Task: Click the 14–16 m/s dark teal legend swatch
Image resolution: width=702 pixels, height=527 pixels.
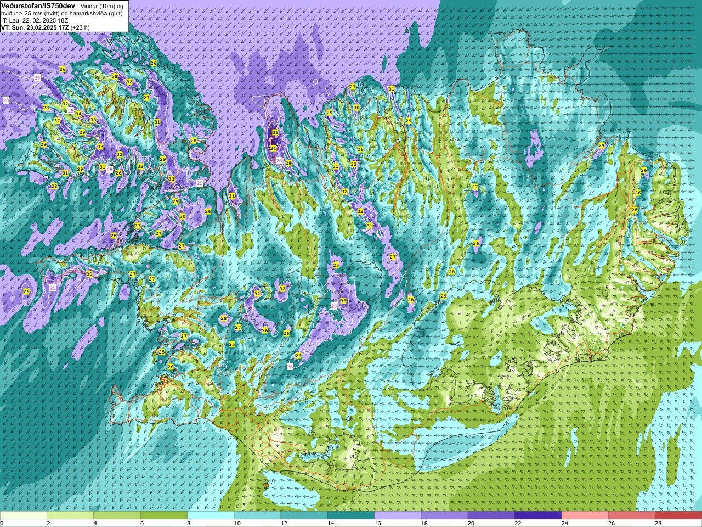Action: [x=351, y=515]
